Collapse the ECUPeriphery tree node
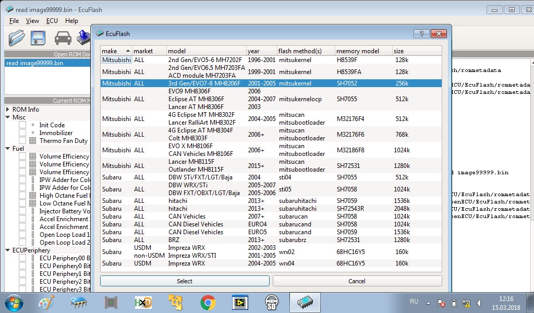The image size is (534, 313). (x=7, y=250)
